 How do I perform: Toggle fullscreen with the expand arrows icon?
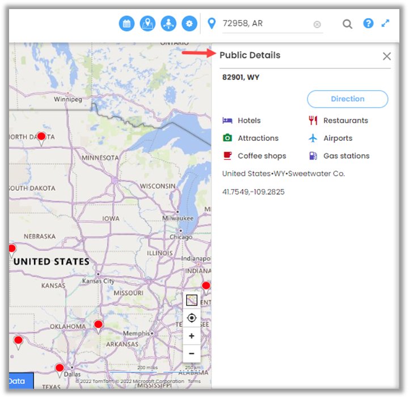coord(386,23)
